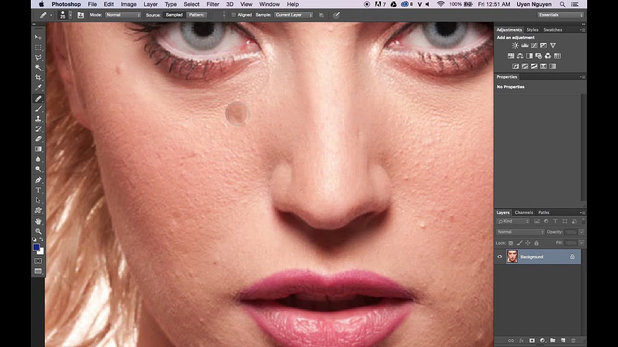Toggle the pixel layer filter
The height and width of the screenshot is (347, 618).
[537, 221]
